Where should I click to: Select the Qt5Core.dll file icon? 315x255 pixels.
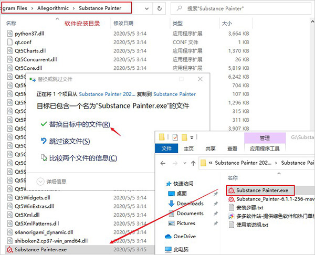click(x=10, y=68)
